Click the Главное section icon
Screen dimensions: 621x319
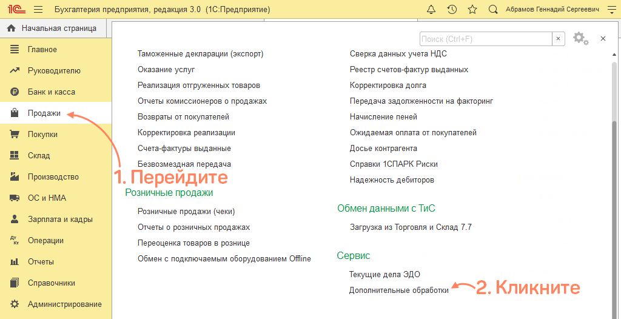[x=15, y=50]
